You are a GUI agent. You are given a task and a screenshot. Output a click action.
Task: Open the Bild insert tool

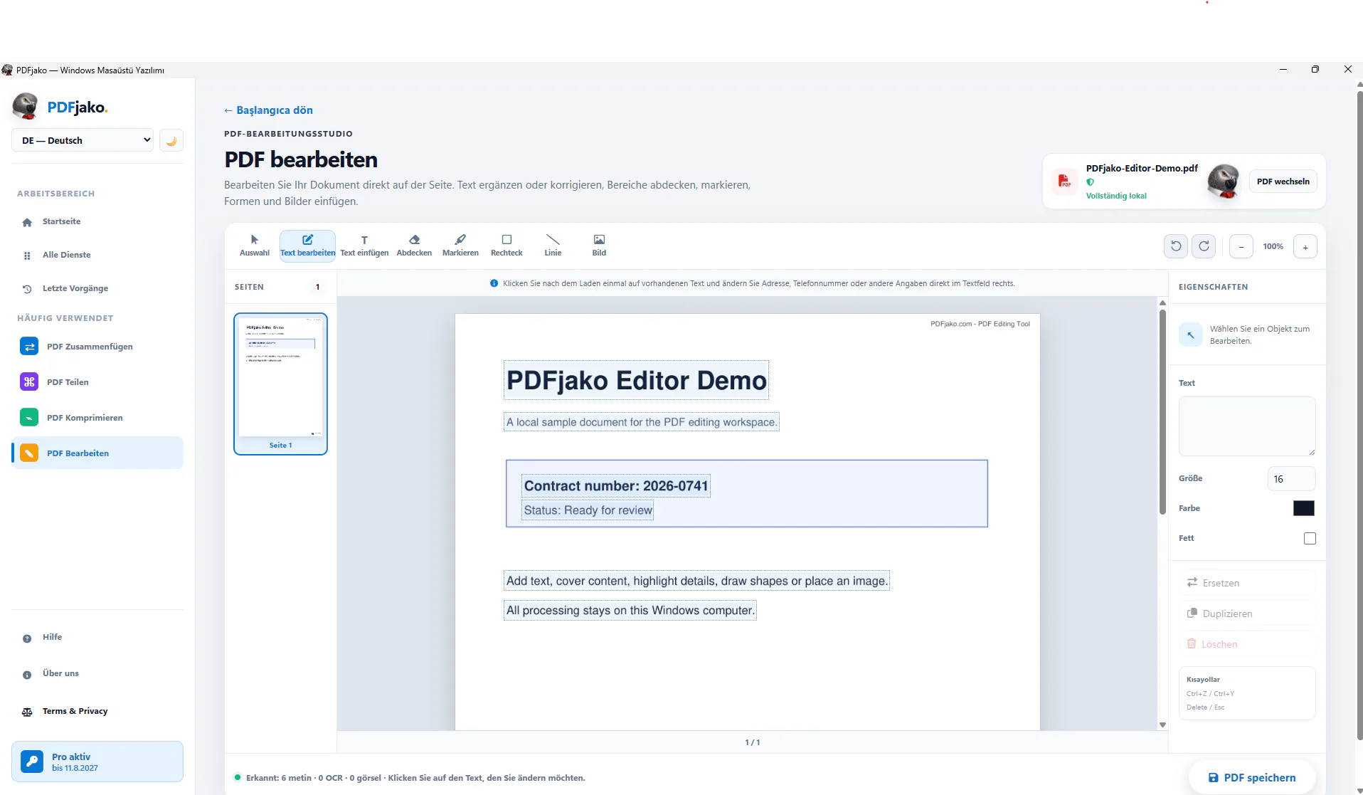pos(599,246)
